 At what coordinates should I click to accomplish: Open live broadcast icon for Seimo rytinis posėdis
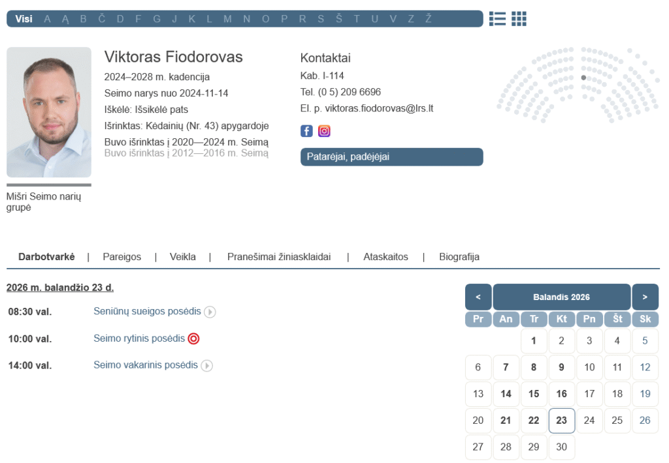click(193, 339)
